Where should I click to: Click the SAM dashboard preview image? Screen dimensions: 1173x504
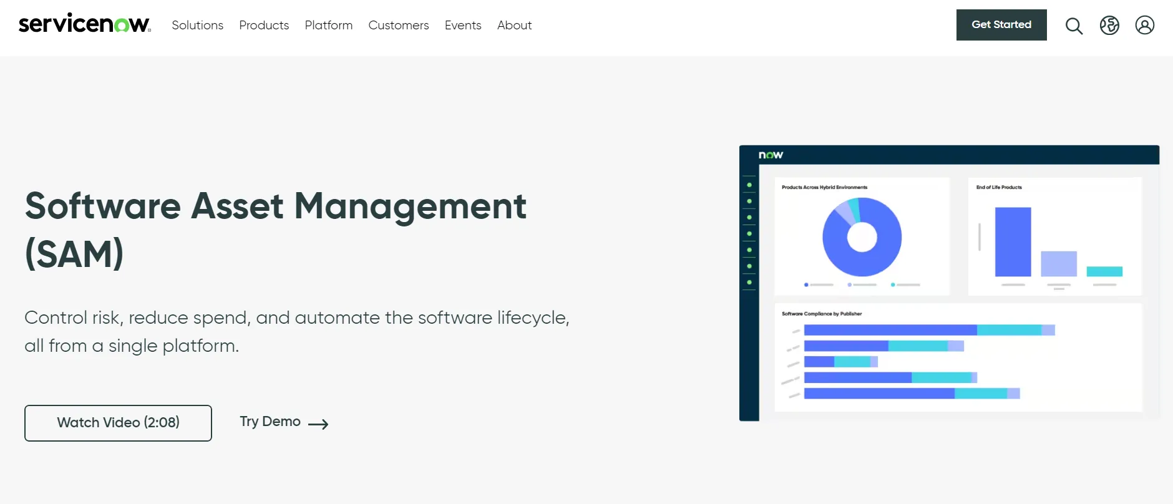point(949,283)
